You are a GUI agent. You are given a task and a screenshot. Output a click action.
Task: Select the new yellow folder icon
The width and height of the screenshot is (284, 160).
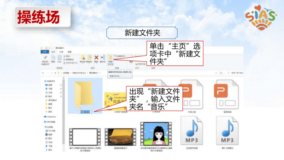pos(84,95)
